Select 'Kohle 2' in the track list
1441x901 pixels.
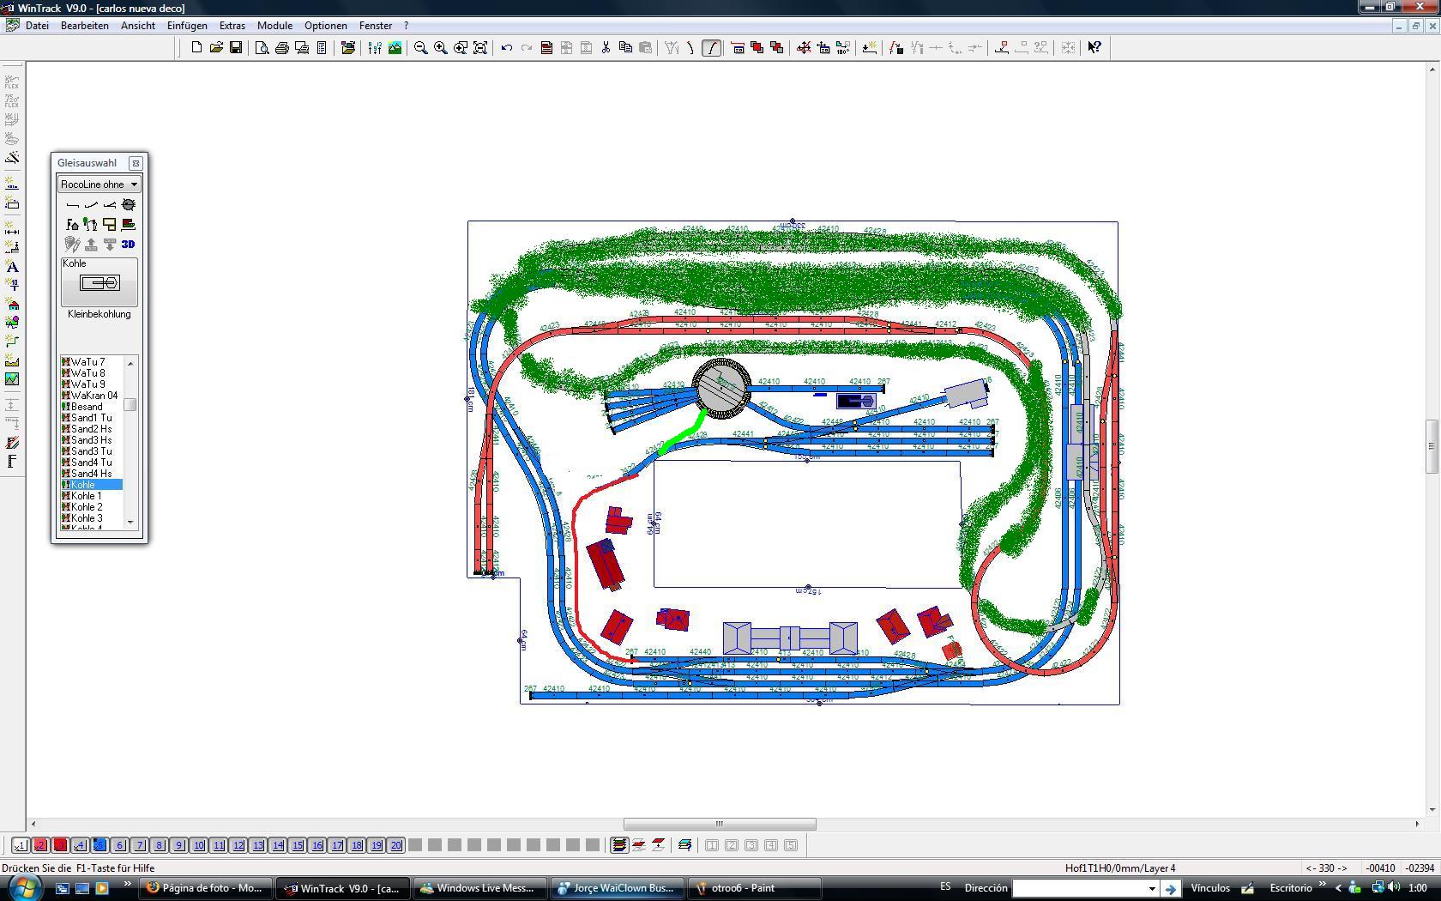click(x=86, y=507)
